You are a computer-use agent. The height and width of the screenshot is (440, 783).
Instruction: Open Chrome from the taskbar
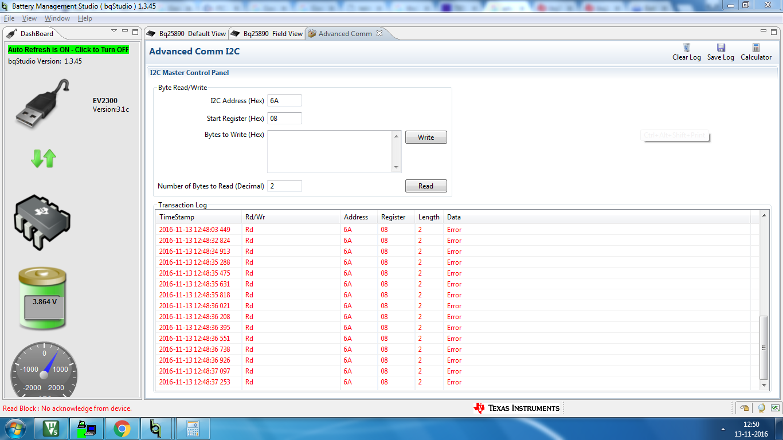(122, 429)
